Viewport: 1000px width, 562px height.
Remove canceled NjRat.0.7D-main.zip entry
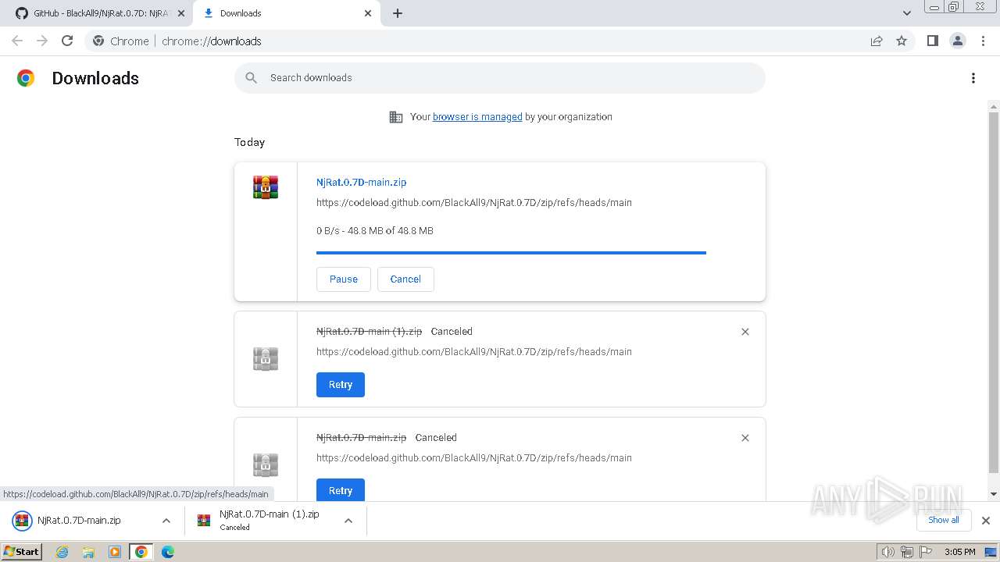coord(745,438)
